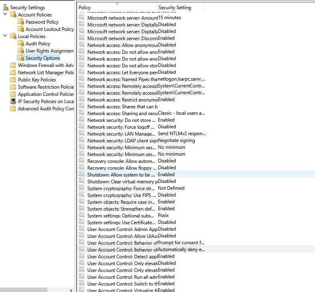Image resolution: width=315 pixels, height=292 pixels.
Task: Click the Audit Policy folder icon
Action: pyautogui.click(x=21, y=44)
